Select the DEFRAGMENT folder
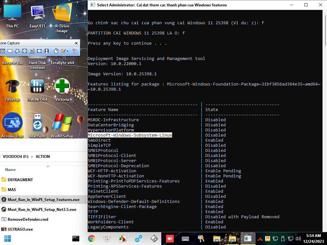327x245 pixels. [20, 180]
